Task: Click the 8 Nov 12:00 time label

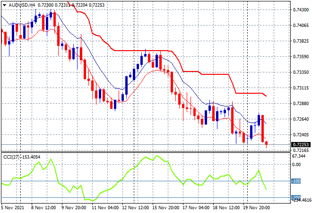Action: tap(43, 208)
